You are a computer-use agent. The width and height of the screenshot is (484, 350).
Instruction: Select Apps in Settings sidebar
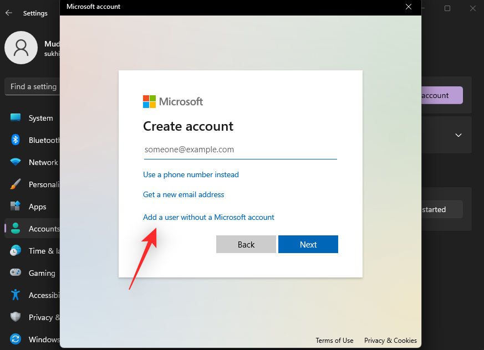(37, 207)
